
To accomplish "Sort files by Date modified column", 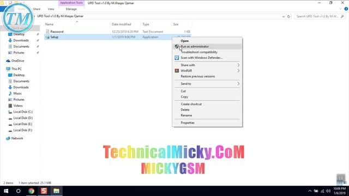I will point(121,24).
